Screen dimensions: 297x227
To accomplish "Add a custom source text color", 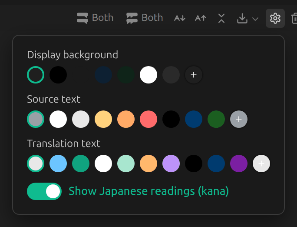I will pyautogui.click(x=239, y=119).
